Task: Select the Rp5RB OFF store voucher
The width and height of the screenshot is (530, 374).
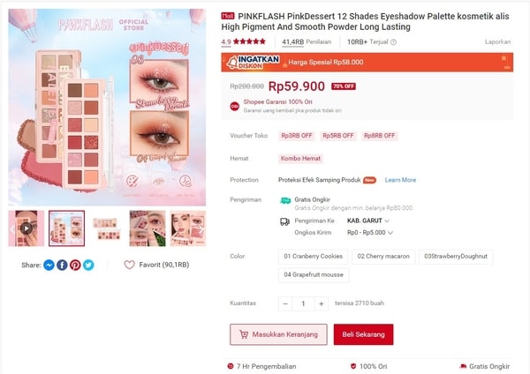Action: [338, 136]
